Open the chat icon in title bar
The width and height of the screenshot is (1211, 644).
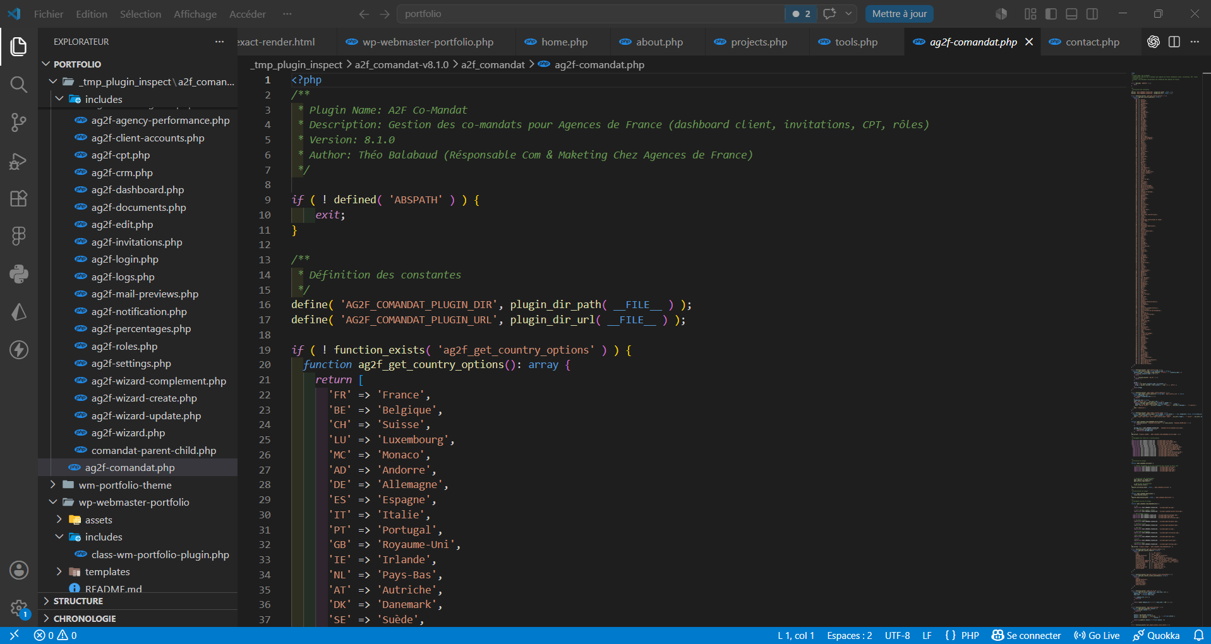829,14
